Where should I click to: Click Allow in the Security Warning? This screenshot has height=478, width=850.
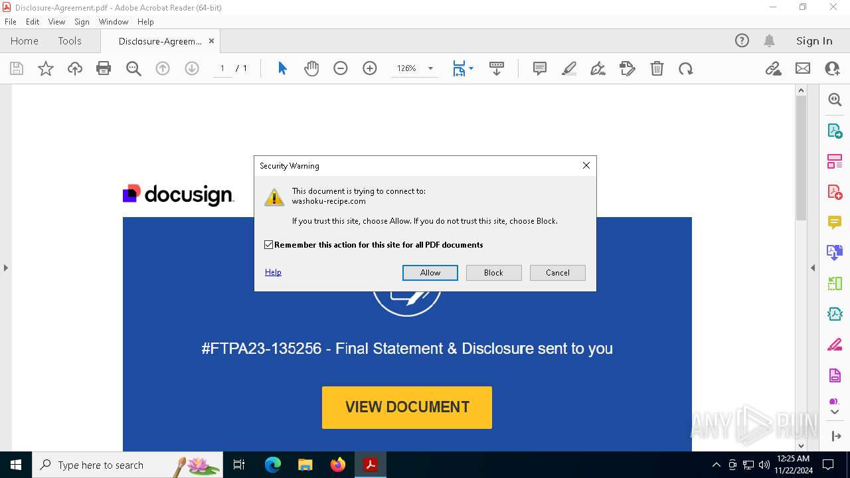pyautogui.click(x=430, y=273)
